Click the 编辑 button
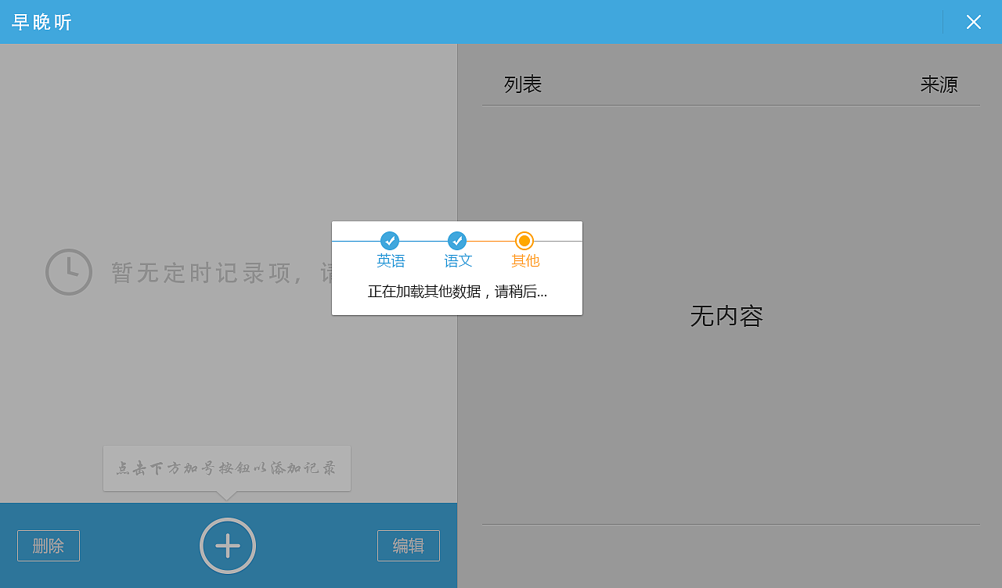 point(409,546)
